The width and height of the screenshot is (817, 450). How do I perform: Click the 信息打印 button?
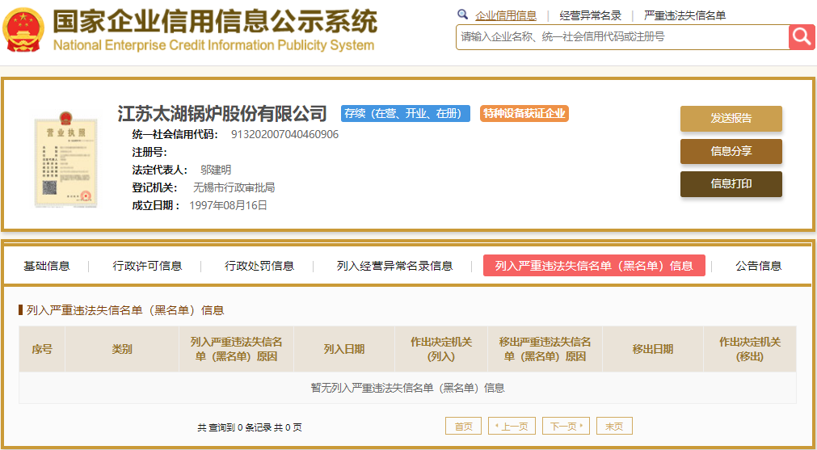coord(731,184)
